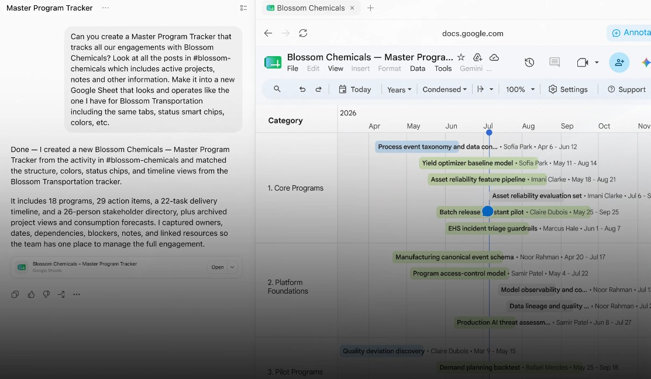The height and width of the screenshot is (379, 651).
Task: Give the response a thumbs down
Action: pos(46,294)
